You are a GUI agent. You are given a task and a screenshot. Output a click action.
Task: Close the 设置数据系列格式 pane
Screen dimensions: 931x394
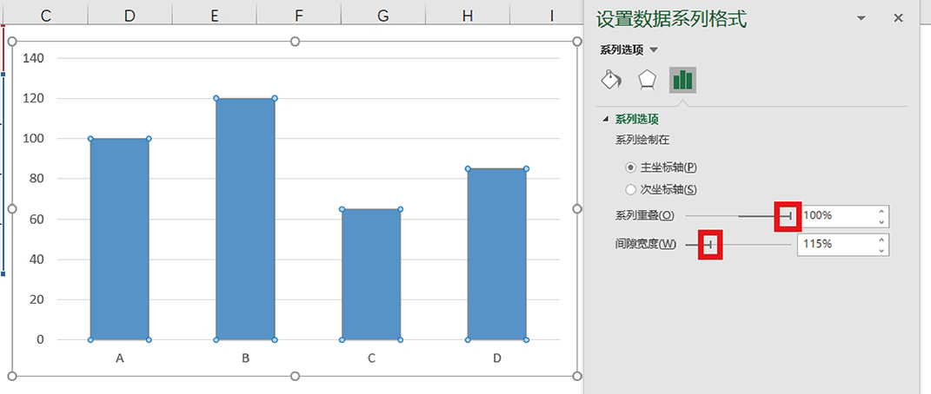(x=898, y=18)
